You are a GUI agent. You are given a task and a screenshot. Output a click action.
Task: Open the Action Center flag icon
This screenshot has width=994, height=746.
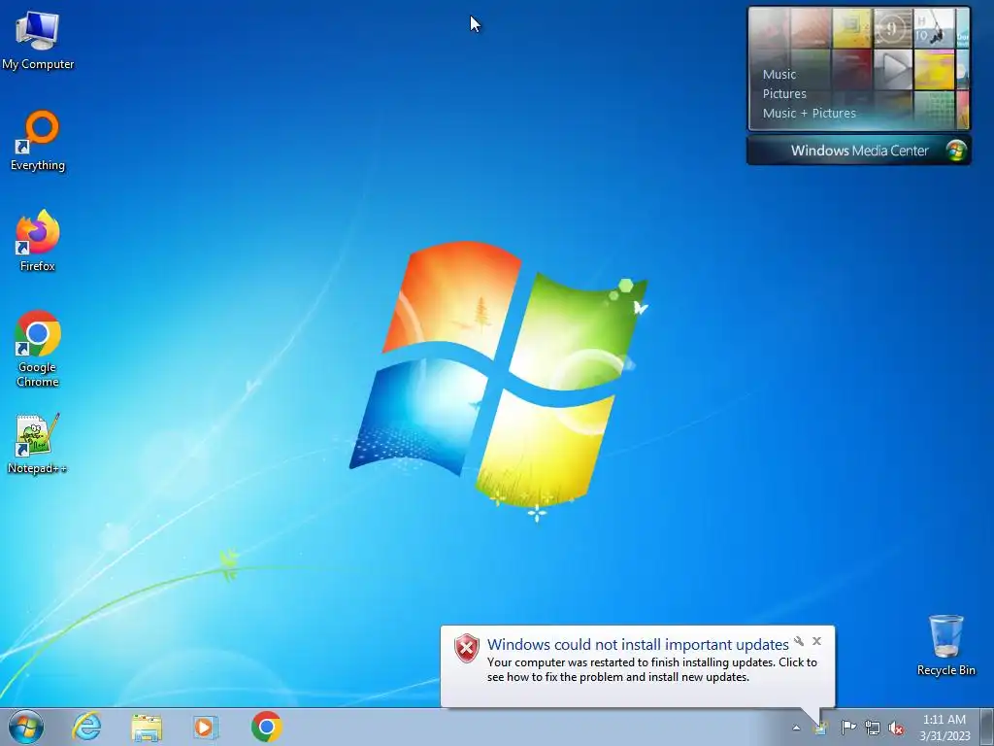[848, 728]
